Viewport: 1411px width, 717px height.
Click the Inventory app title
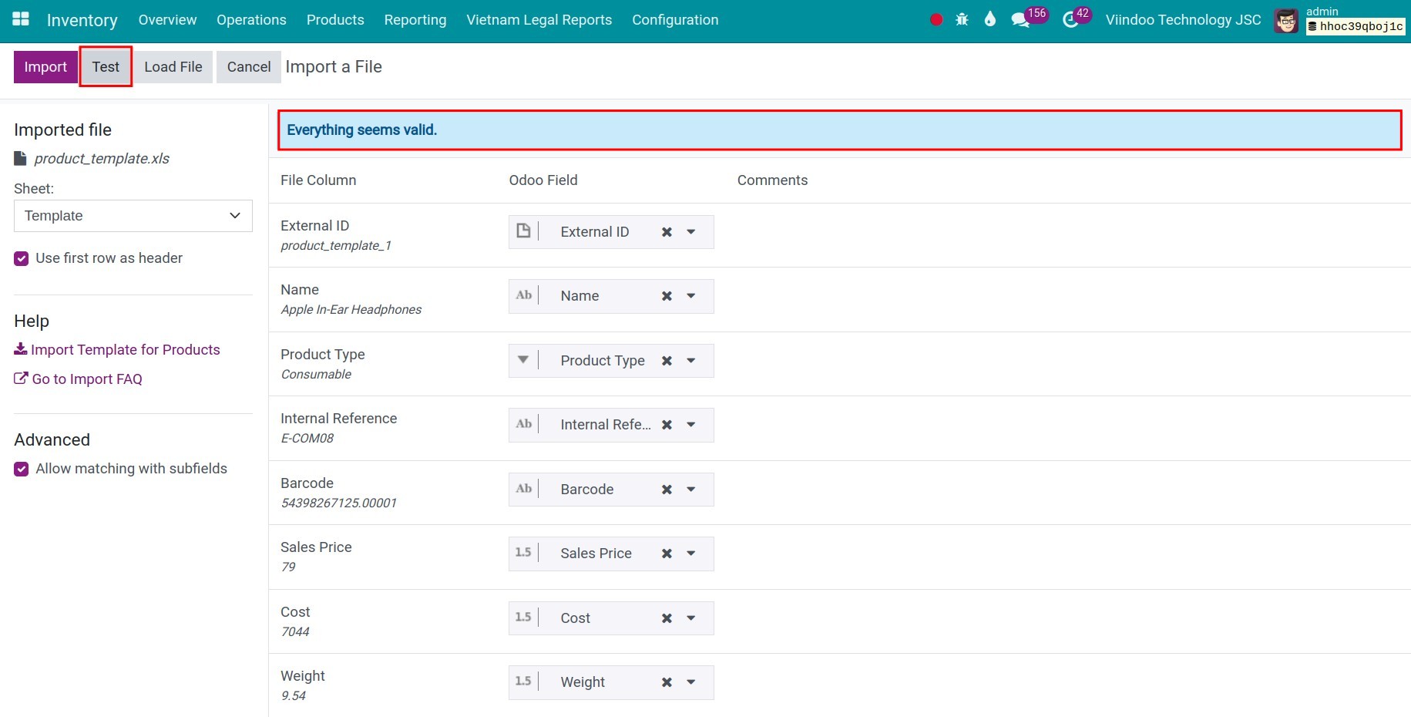coord(82,20)
